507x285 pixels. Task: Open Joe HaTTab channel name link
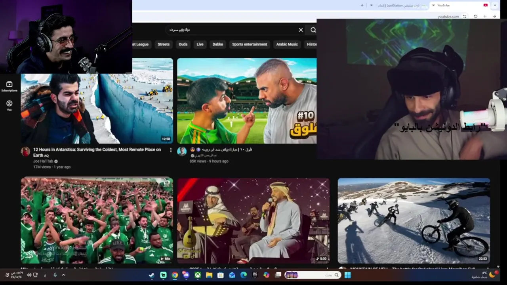click(43, 161)
